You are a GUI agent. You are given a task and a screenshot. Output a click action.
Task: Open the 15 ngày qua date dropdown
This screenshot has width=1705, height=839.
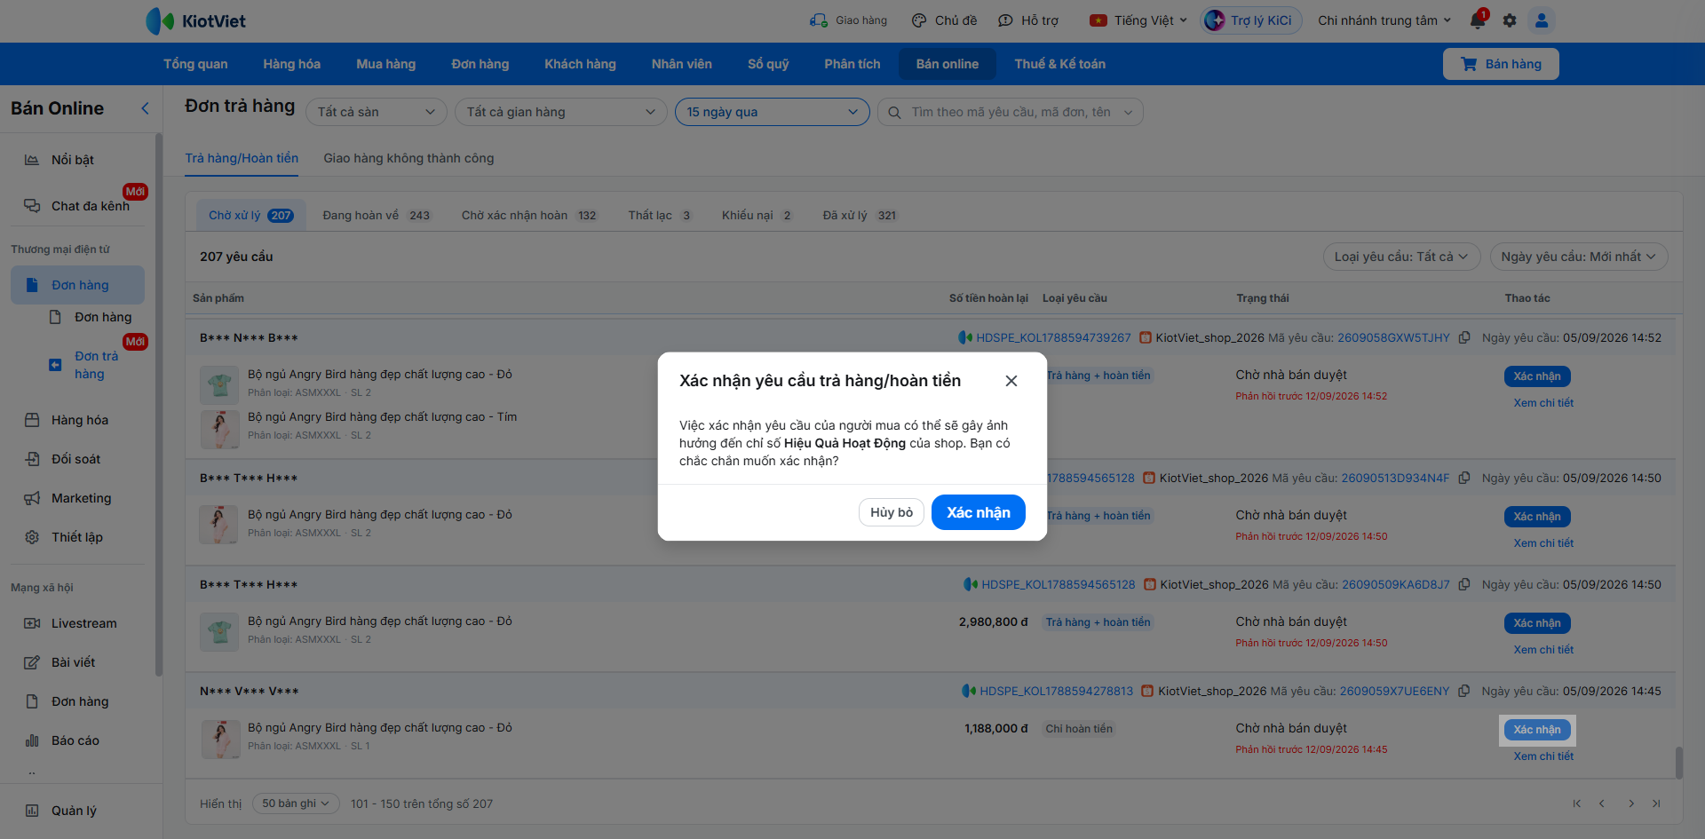772,112
